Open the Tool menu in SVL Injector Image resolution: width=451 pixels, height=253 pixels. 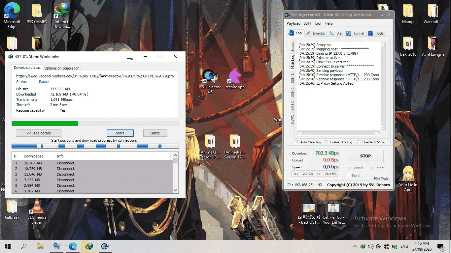318,23
